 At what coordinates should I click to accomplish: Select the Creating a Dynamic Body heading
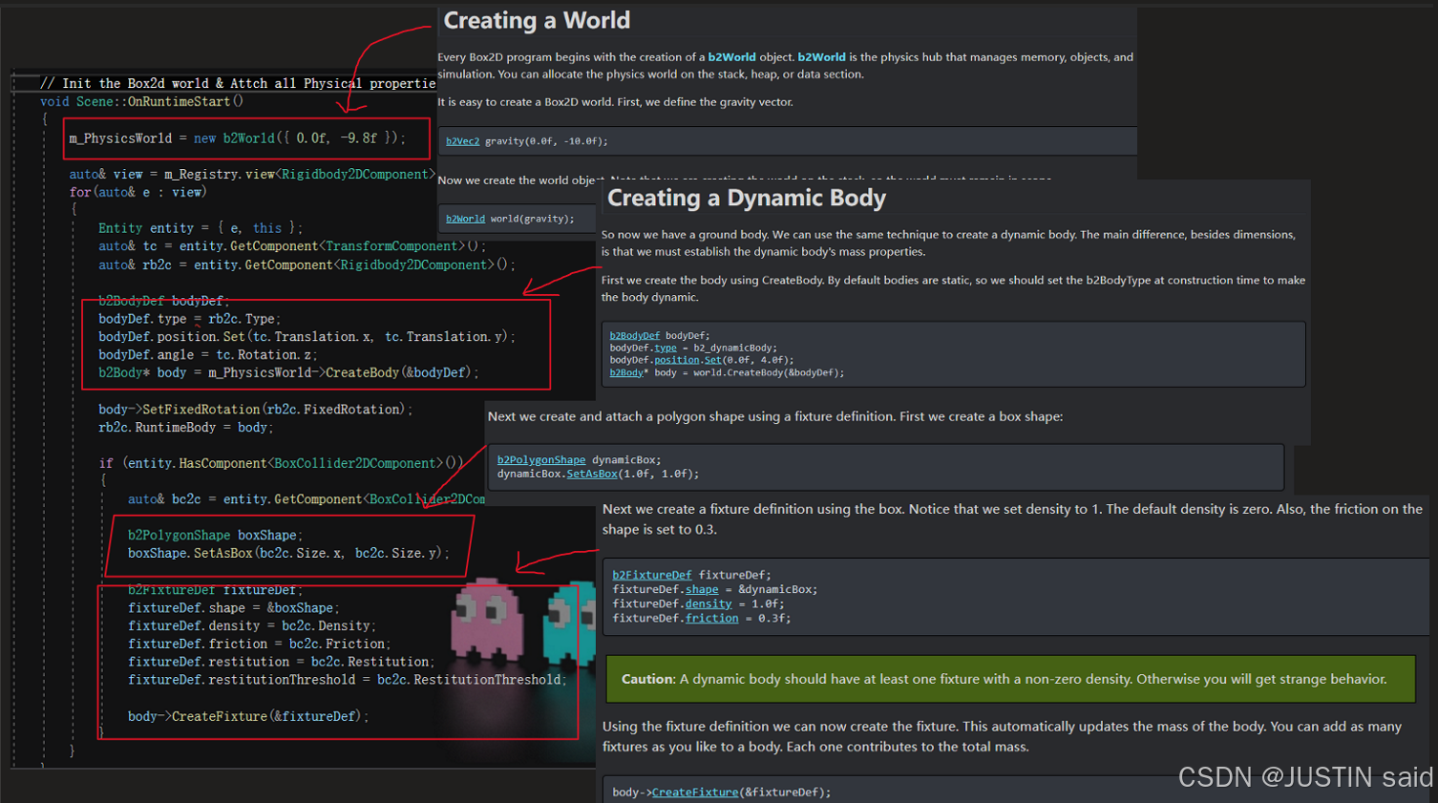tap(746, 199)
